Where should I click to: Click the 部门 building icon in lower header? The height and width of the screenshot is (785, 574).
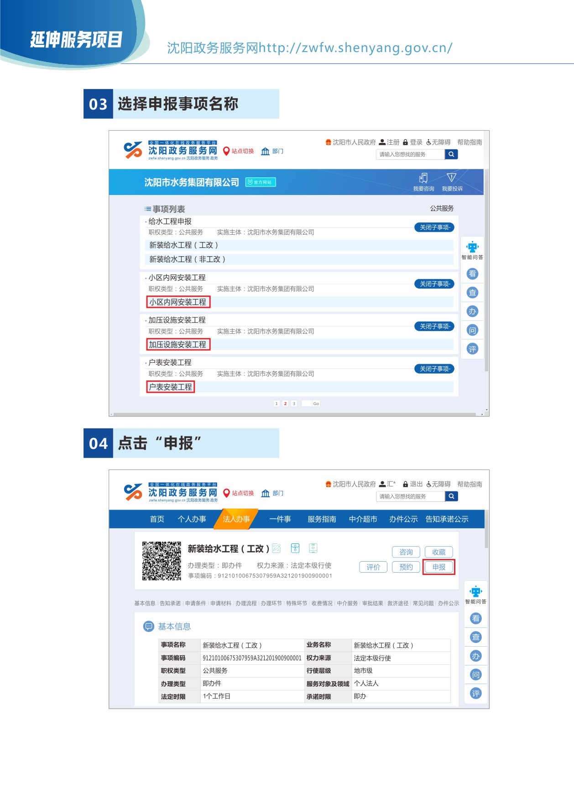266,493
